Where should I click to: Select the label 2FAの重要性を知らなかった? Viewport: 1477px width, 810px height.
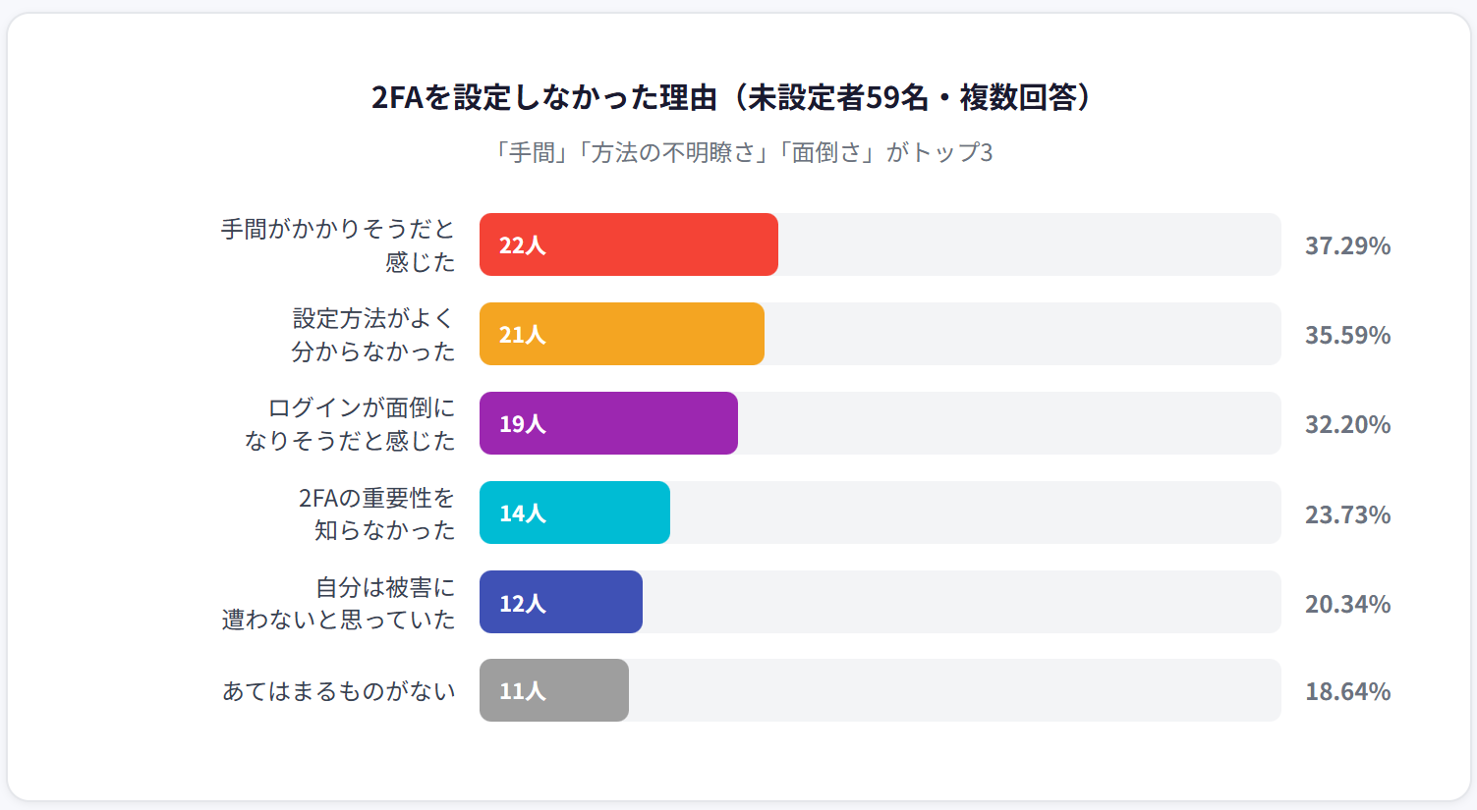377,513
